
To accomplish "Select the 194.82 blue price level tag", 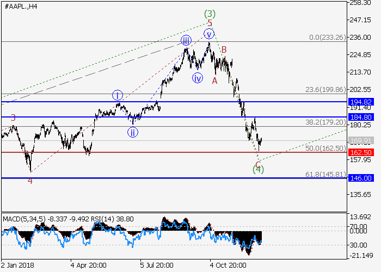I will pos(362,102).
